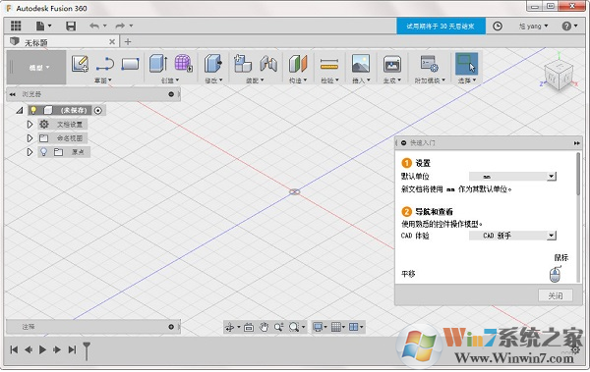Toggle the Origin folder visibility lightbulb
Image resolution: width=590 pixels, height=372 pixels.
[44, 152]
